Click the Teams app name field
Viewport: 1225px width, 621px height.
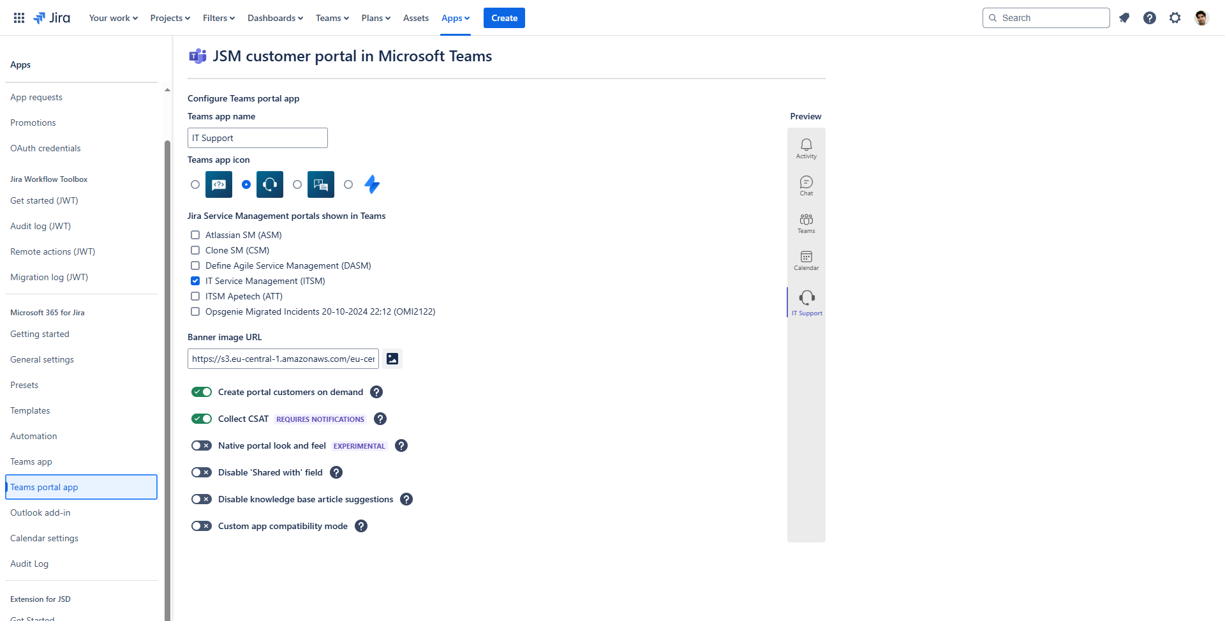[257, 138]
